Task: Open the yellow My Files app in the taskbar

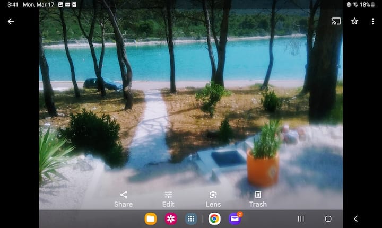Action: point(151,219)
